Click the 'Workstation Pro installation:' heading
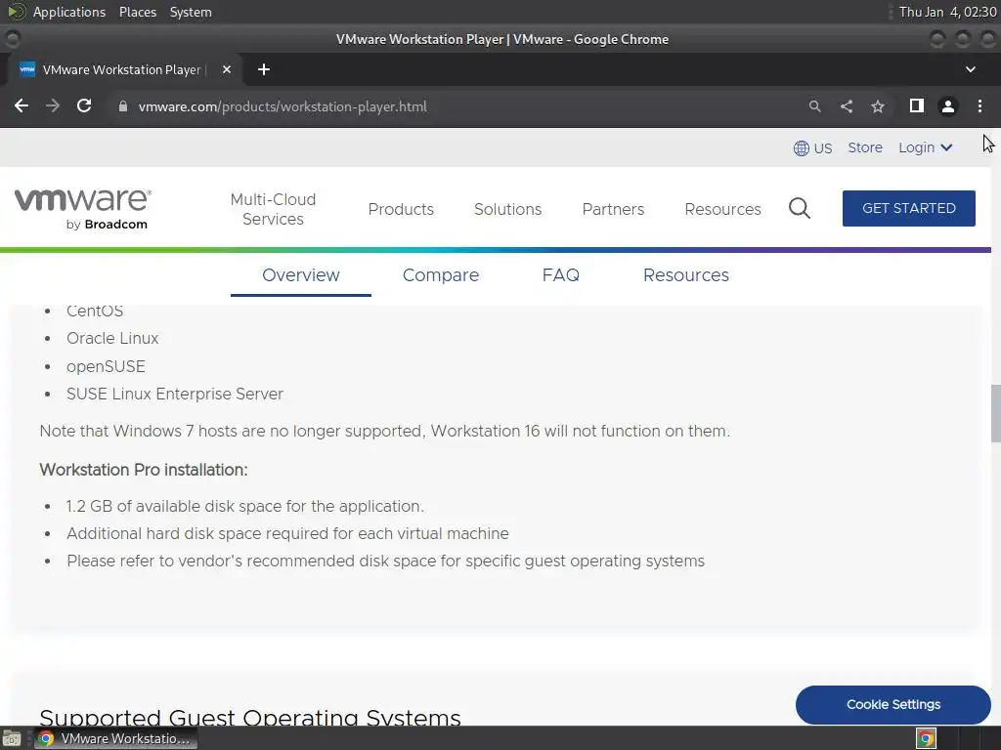Viewport: 1001px width, 750px height. click(144, 470)
